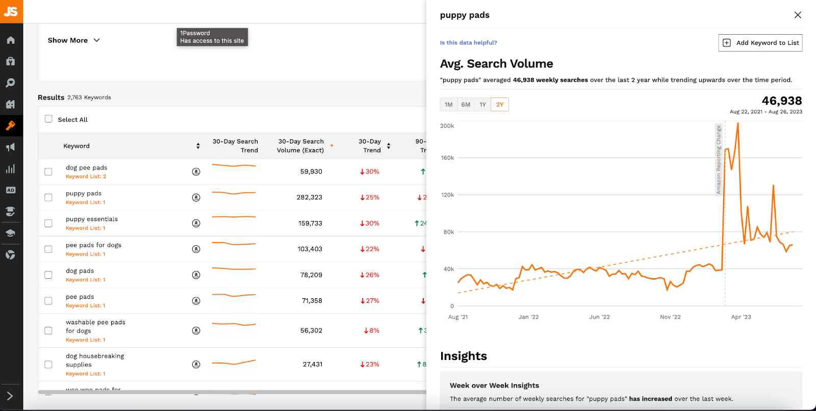The image size is (816, 411).
Task: Open the megaphone icon in the sidebar
Action: pos(11,148)
